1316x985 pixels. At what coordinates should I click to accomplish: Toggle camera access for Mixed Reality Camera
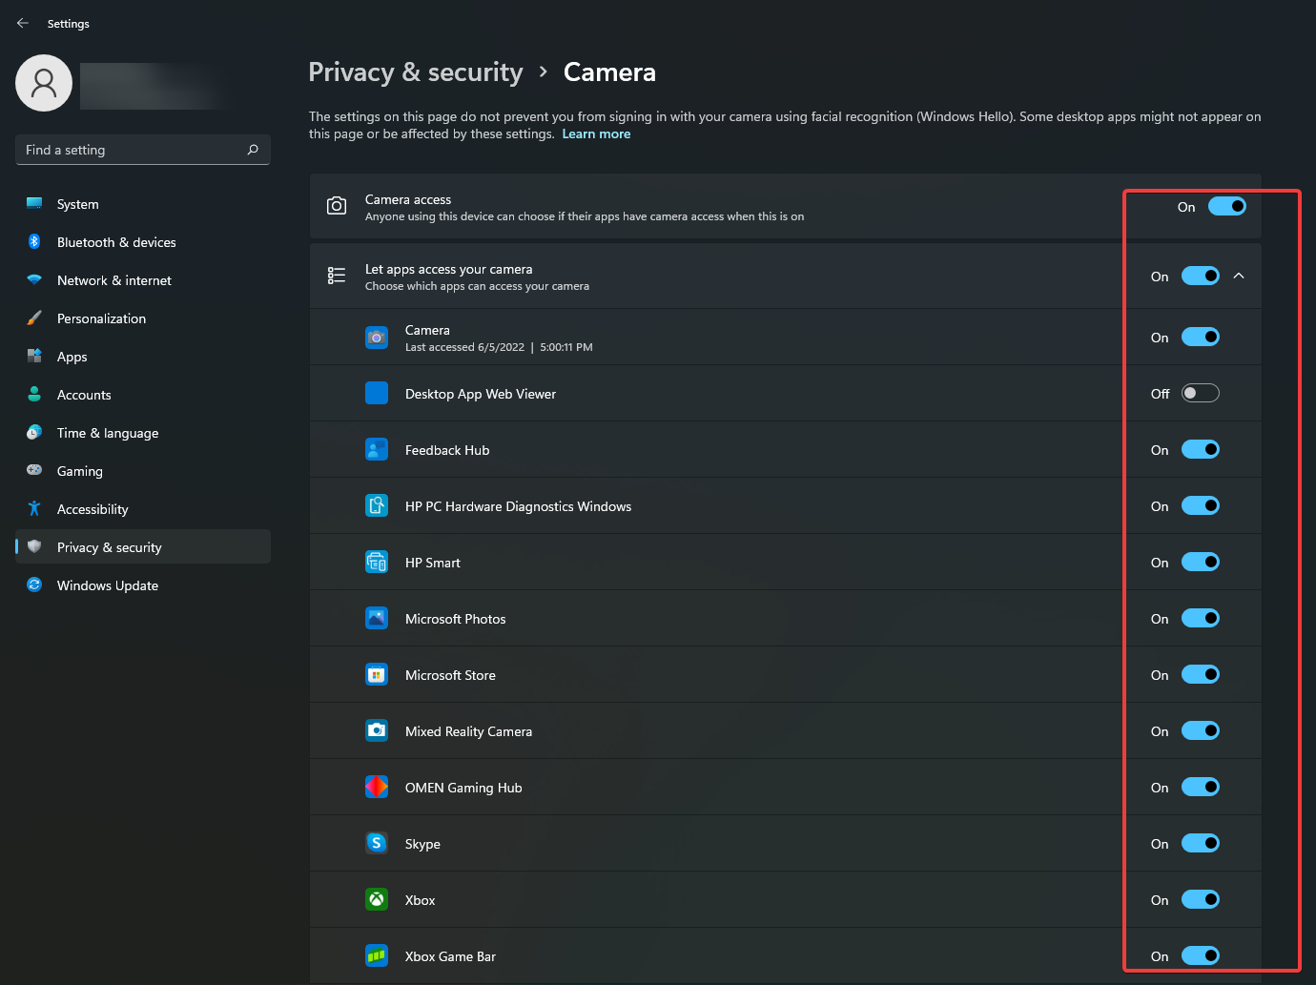coord(1200,730)
